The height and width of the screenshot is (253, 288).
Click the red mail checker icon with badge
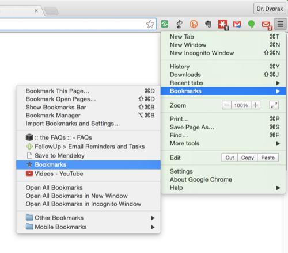267,25
